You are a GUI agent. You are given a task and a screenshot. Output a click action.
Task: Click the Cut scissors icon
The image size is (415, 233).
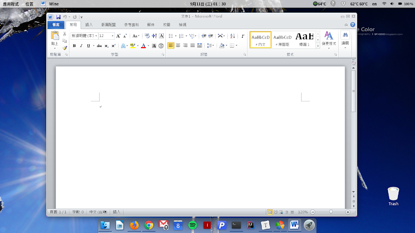click(64, 34)
